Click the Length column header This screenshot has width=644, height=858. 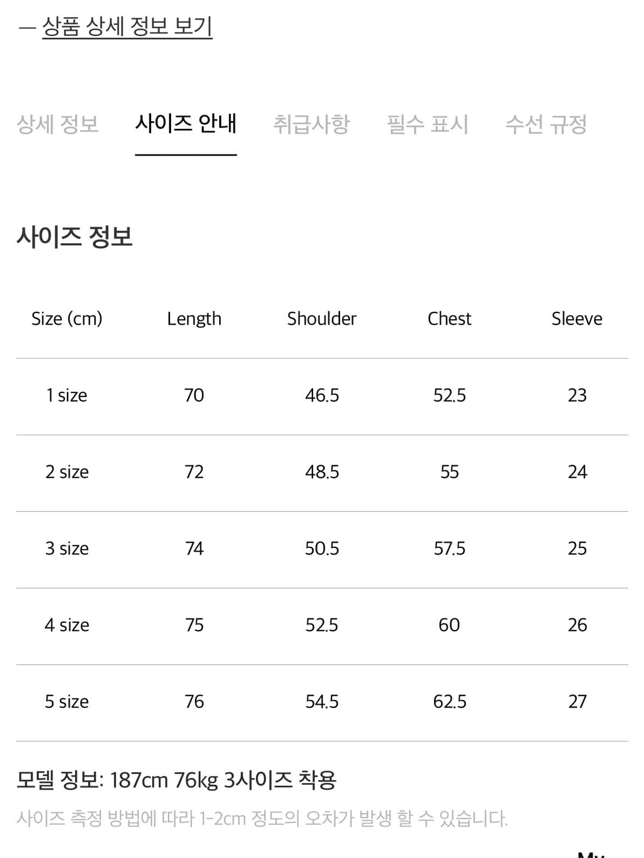pyautogui.click(x=195, y=319)
